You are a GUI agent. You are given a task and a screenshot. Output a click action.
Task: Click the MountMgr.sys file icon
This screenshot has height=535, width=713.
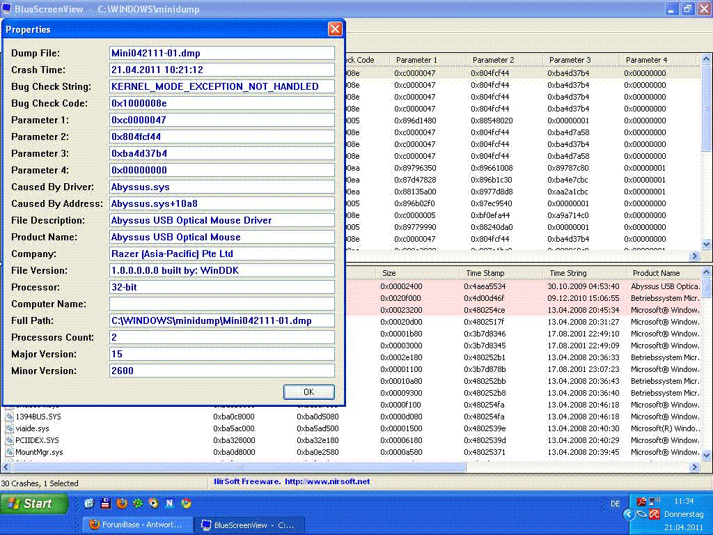click(9, 452)
